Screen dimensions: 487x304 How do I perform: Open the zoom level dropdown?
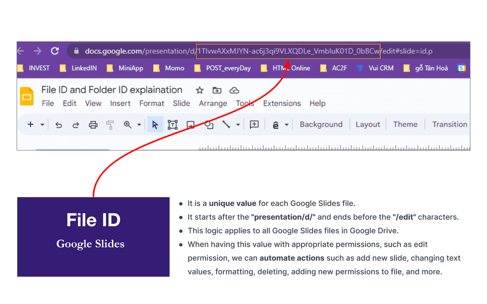point(138,124)
